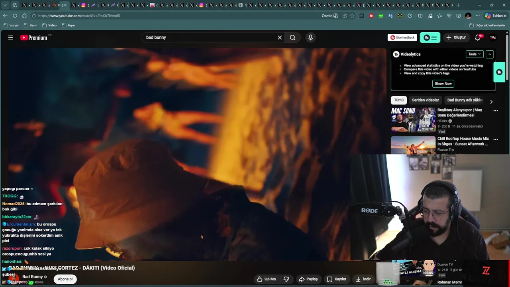
Task: Go to YouTube Premium home logo
Action: tap(34, 37)
